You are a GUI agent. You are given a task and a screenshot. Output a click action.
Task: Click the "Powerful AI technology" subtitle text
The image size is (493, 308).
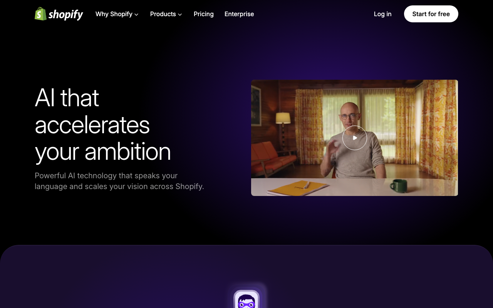pyautogui.click(x=119, y=181)
